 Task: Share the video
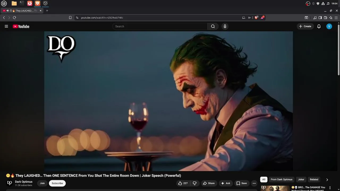pos(209,183)
